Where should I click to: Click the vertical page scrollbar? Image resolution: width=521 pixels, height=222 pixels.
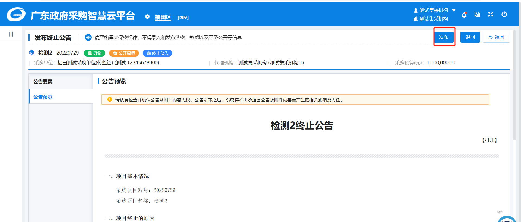pyautogui.click(x=514, y=87)
